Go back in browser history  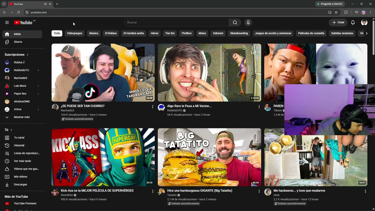click(4, 12)
